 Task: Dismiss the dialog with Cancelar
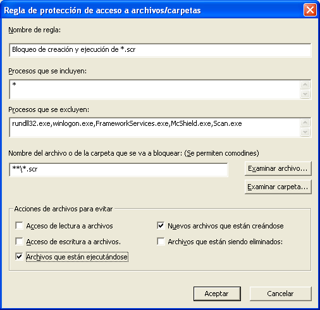281,294
